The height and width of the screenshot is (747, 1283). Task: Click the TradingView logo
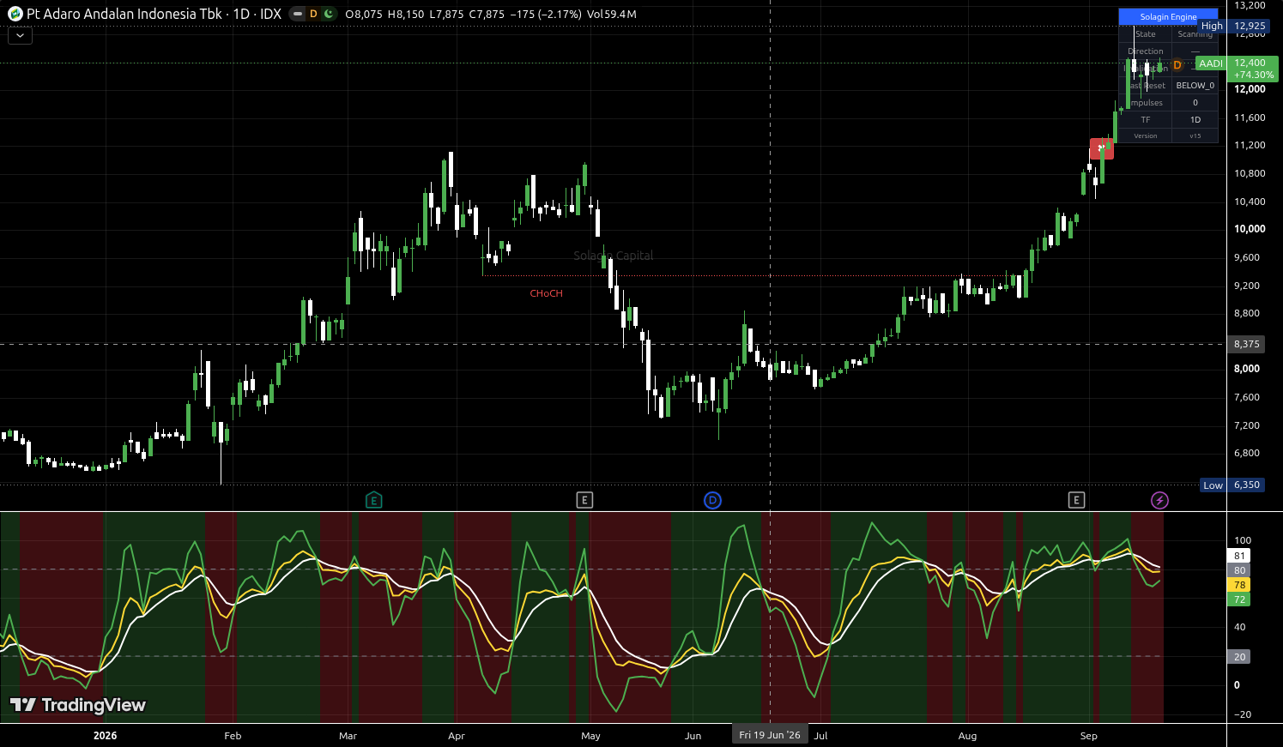tap(78, 705)
